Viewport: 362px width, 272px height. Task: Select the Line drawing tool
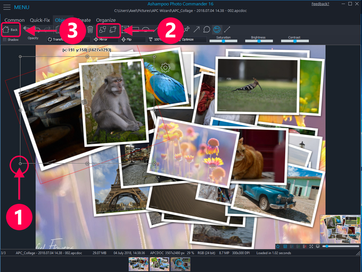click(227, 29)
